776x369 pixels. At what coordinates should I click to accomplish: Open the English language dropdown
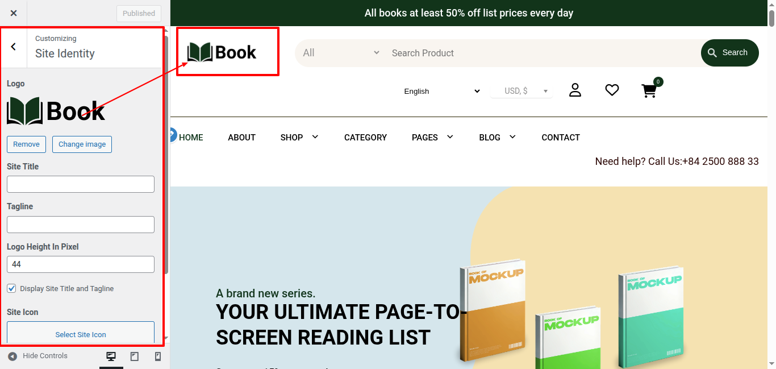tap(441, 91)
